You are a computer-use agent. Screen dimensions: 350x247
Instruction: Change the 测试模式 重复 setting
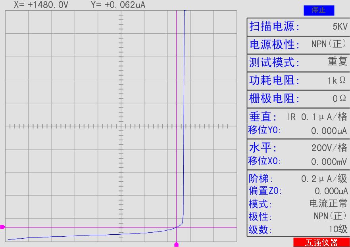click(298, 62)
